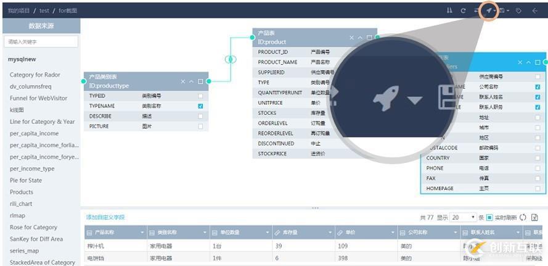Select Category for Rador in the data source list
548x266 pixels.
pos(35,75)
